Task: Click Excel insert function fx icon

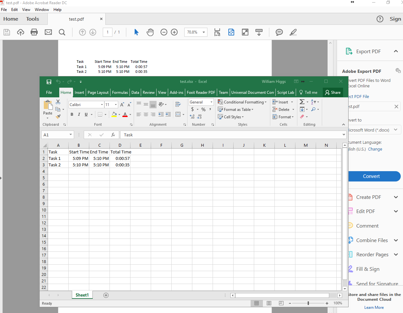Action: point(113,135)
